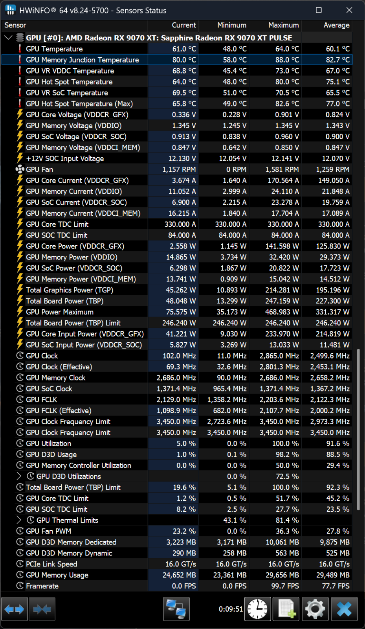Click the vertical scrollbar thumb

point(358,429)
